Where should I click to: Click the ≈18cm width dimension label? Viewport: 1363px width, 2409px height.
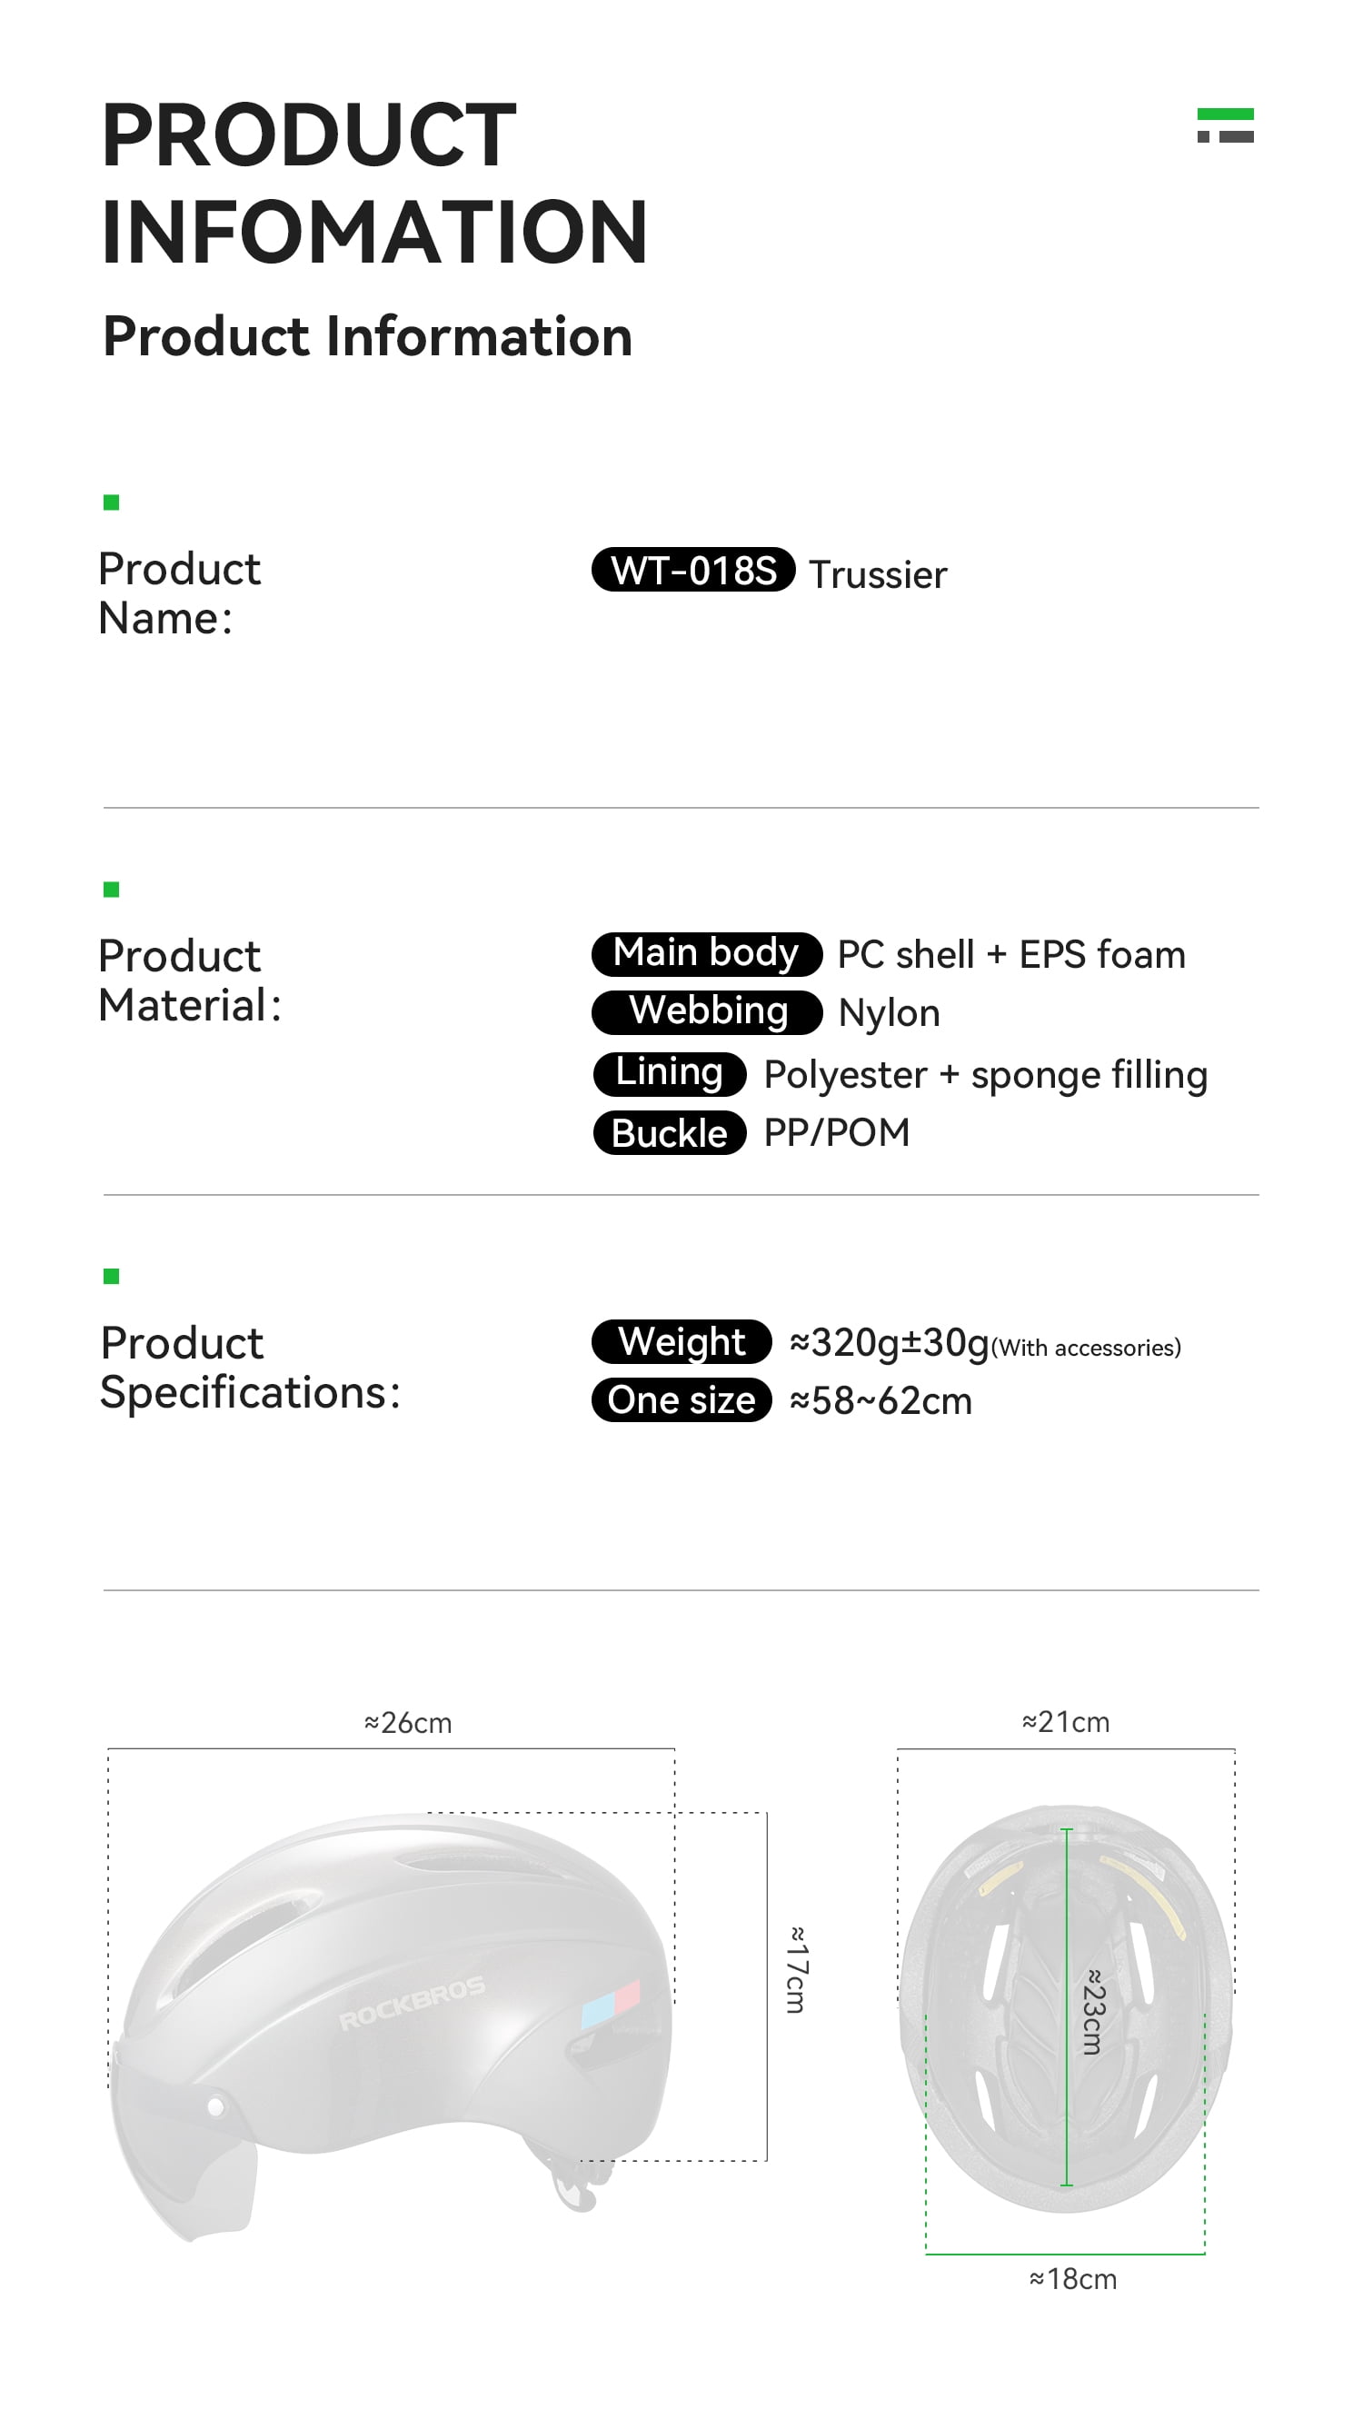(x=1073, y=2279)
